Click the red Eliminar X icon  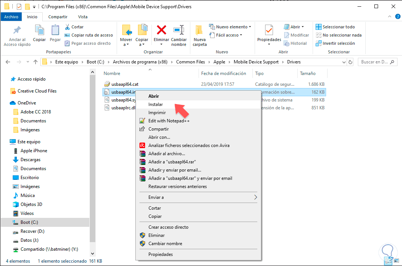tap(161, 30)
